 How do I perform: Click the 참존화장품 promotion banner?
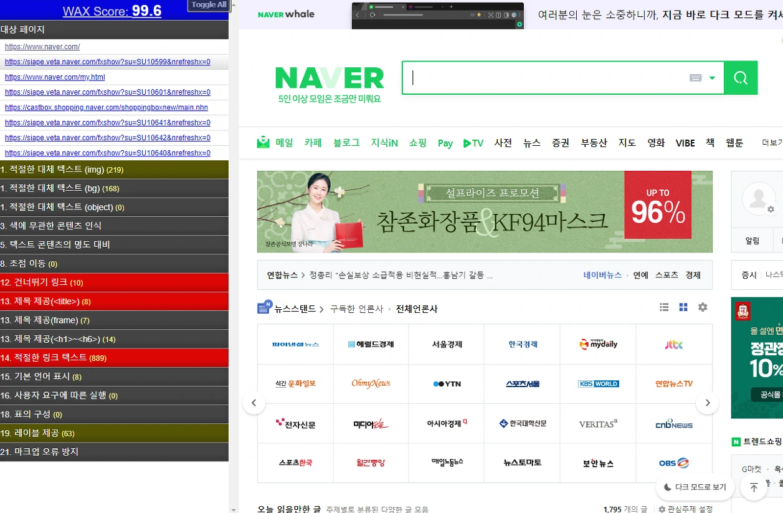coord(485,212)
